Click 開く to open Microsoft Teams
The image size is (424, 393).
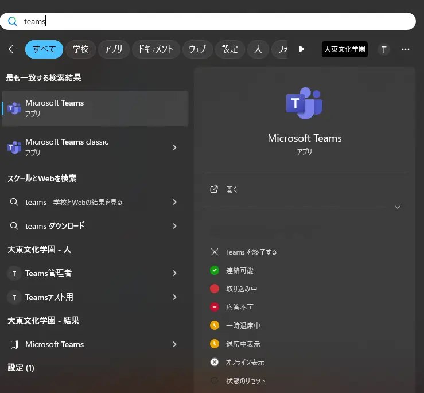point(231,189)
